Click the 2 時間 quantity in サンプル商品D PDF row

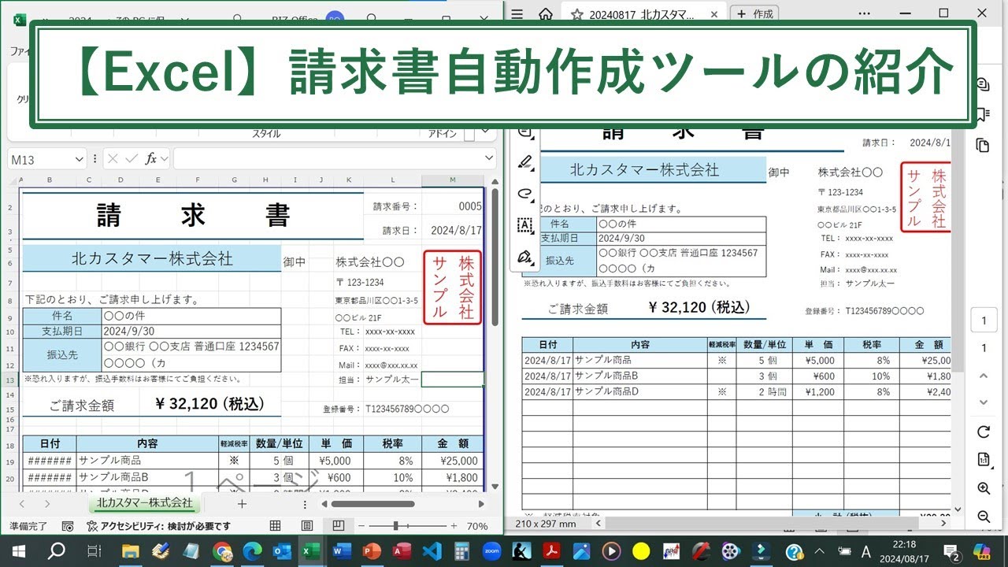[766, 391]
